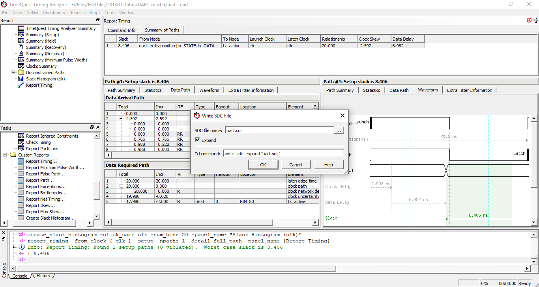Click the Summary (Hold) report icon

point(21,41)
